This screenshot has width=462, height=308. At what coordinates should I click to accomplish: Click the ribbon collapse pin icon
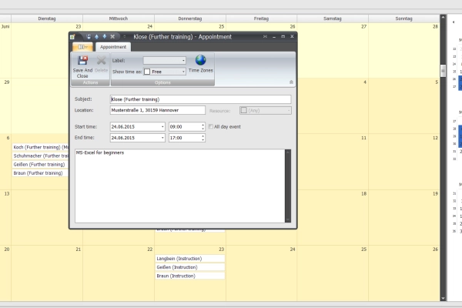291,82
